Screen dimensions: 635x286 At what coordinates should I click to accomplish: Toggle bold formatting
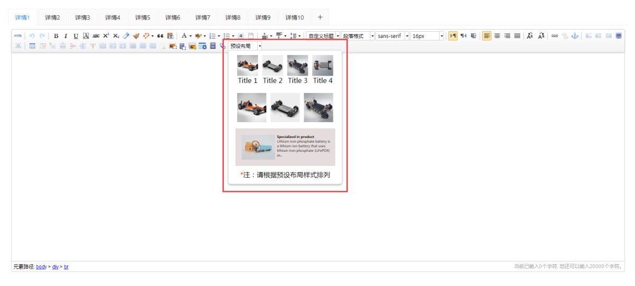(56, 36)
